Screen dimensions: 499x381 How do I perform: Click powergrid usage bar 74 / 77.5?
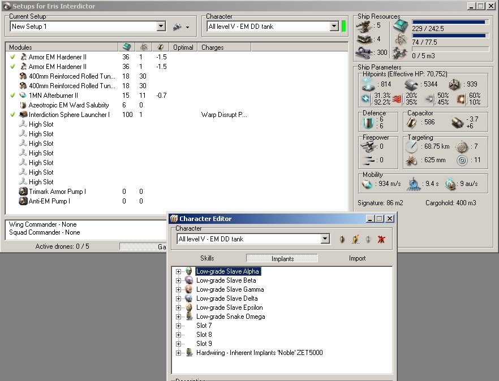click(x=450, y=36)
